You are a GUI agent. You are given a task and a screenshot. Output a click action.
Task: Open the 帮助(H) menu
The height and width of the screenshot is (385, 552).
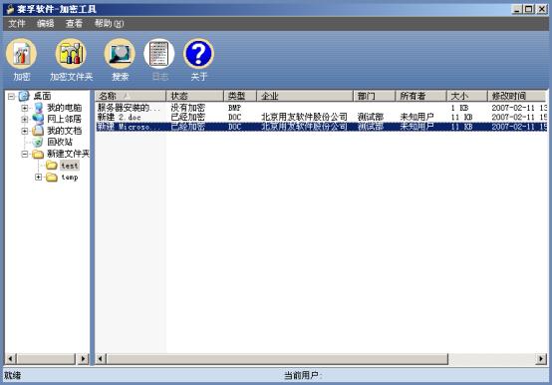pyautogui.click(x=110, y=24)
